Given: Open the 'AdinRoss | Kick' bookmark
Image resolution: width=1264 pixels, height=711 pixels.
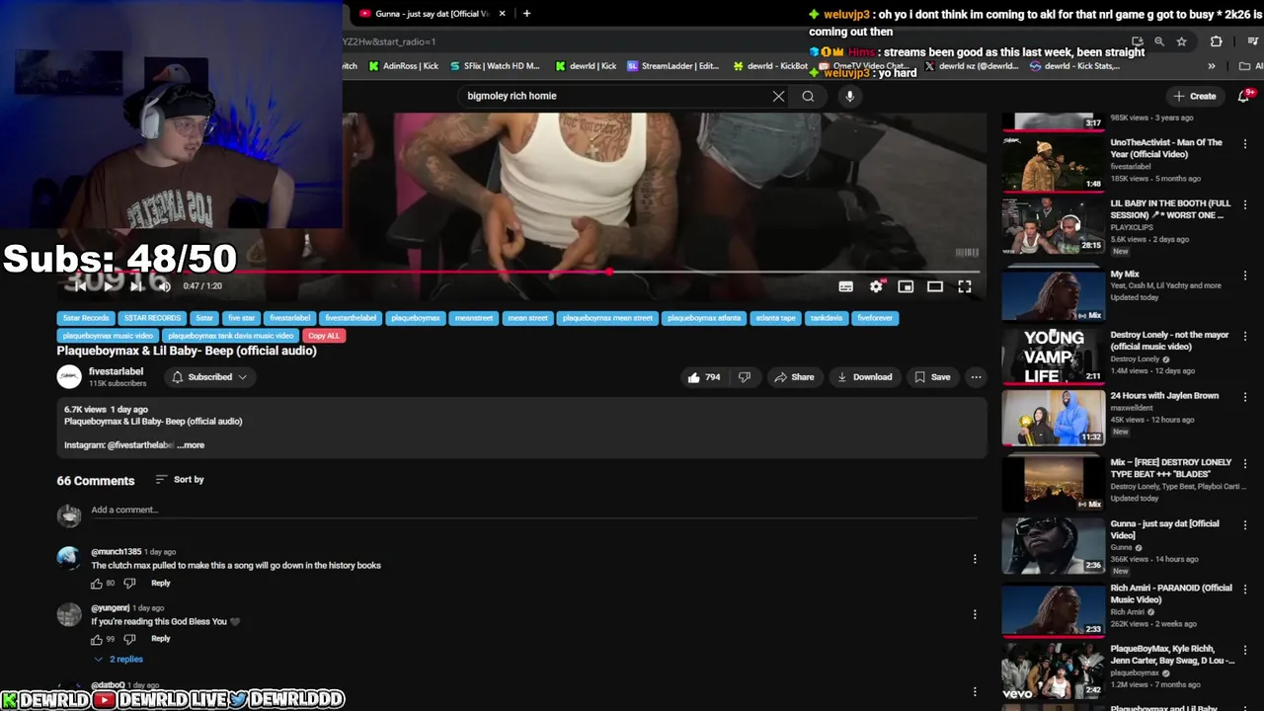Looking at the screenshot, I should 403,66.
